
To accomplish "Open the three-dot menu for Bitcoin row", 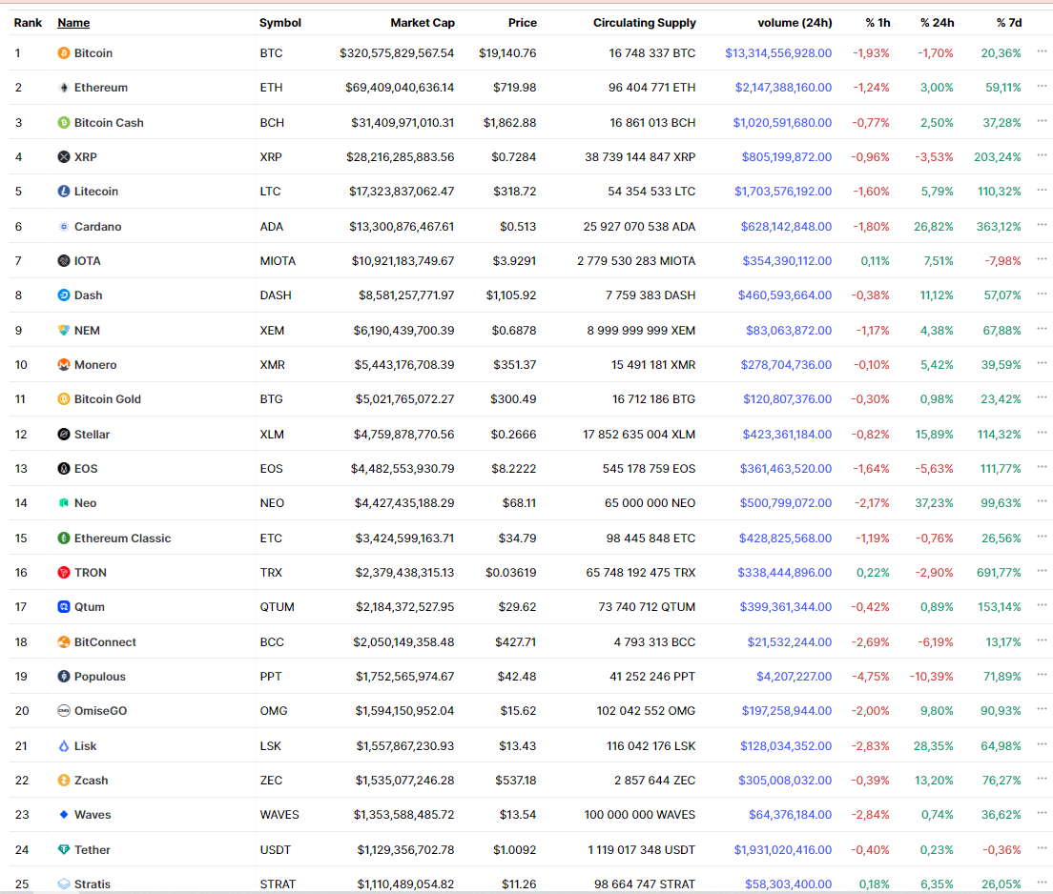I will tap(1042, 52).
